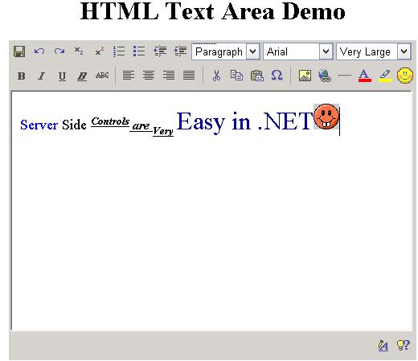
Task: Click the subscript word Very
Action: [163, 131]
